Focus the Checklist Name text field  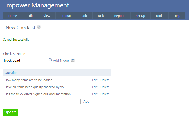[x=24, y=60]
